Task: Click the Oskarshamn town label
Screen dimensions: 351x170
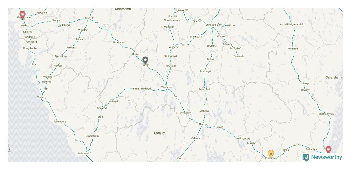Action: (x=334, y=78)
